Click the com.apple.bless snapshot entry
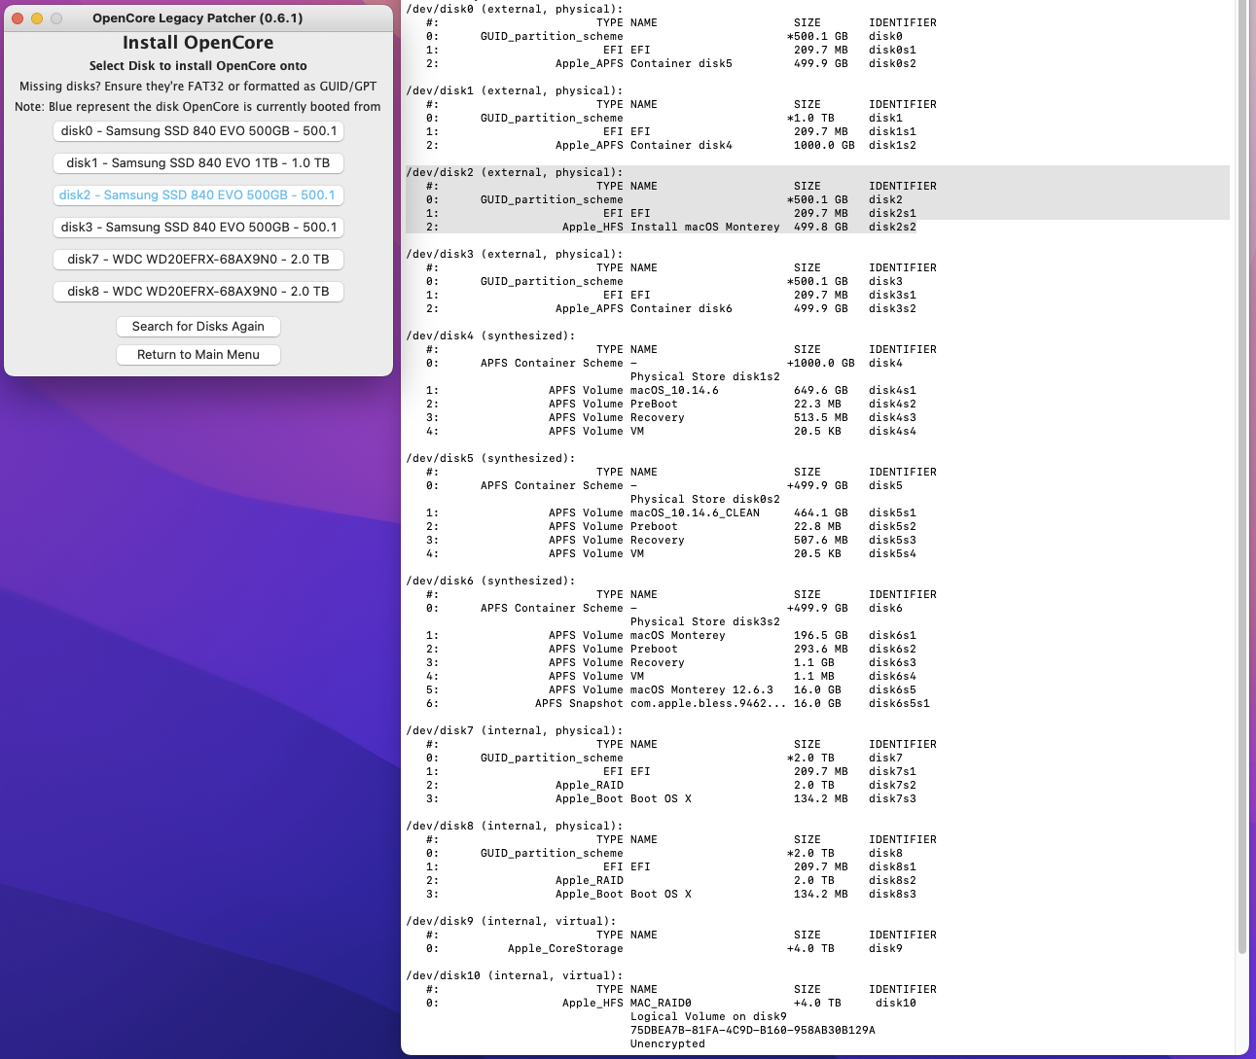 click(708, 703)
